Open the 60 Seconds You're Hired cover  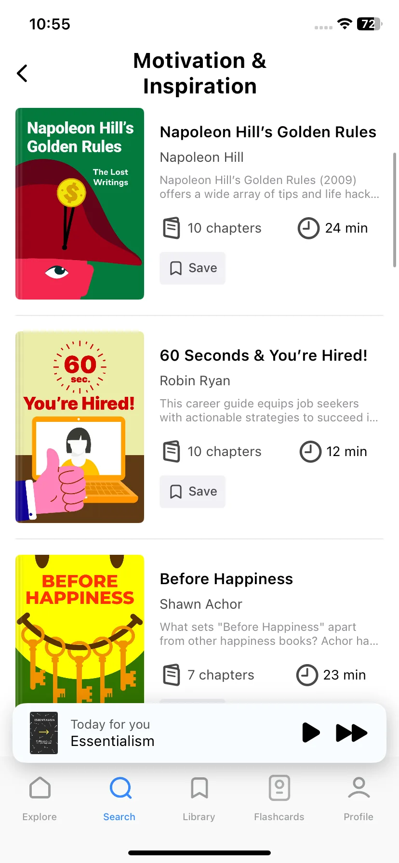pyautogui.click(x=80, y=427)
